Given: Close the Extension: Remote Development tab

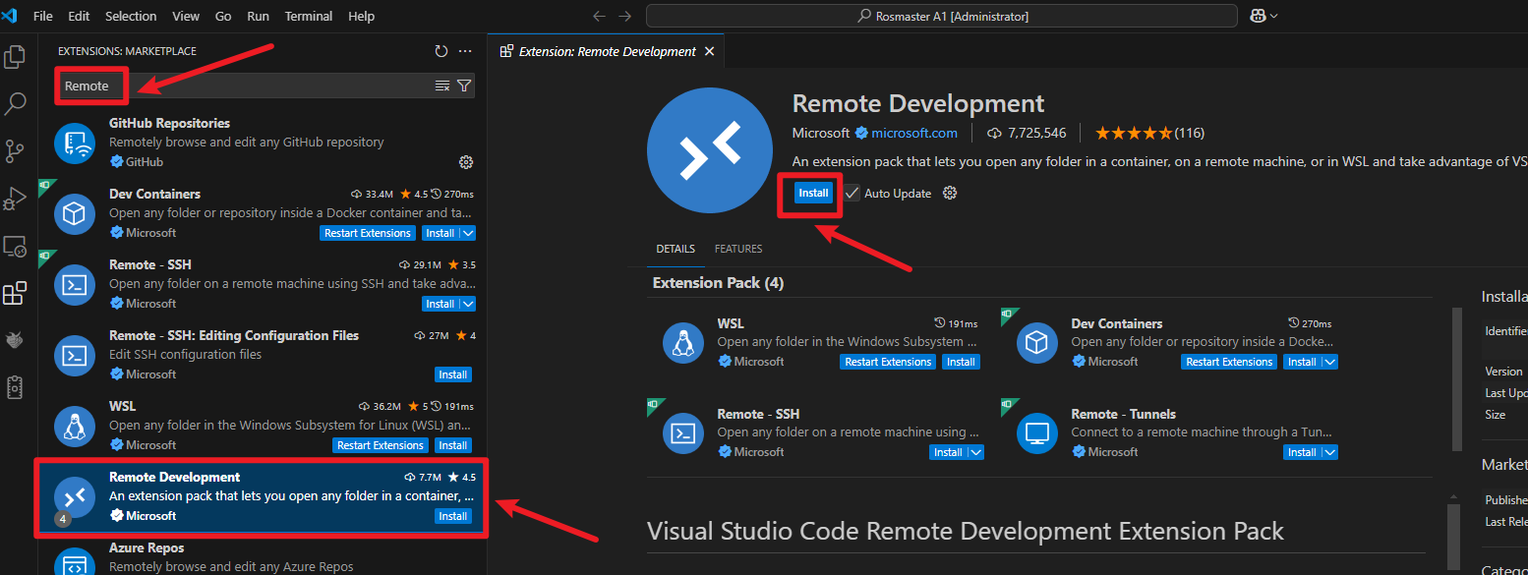Looking at the screenshot, I should coord(710,51).
